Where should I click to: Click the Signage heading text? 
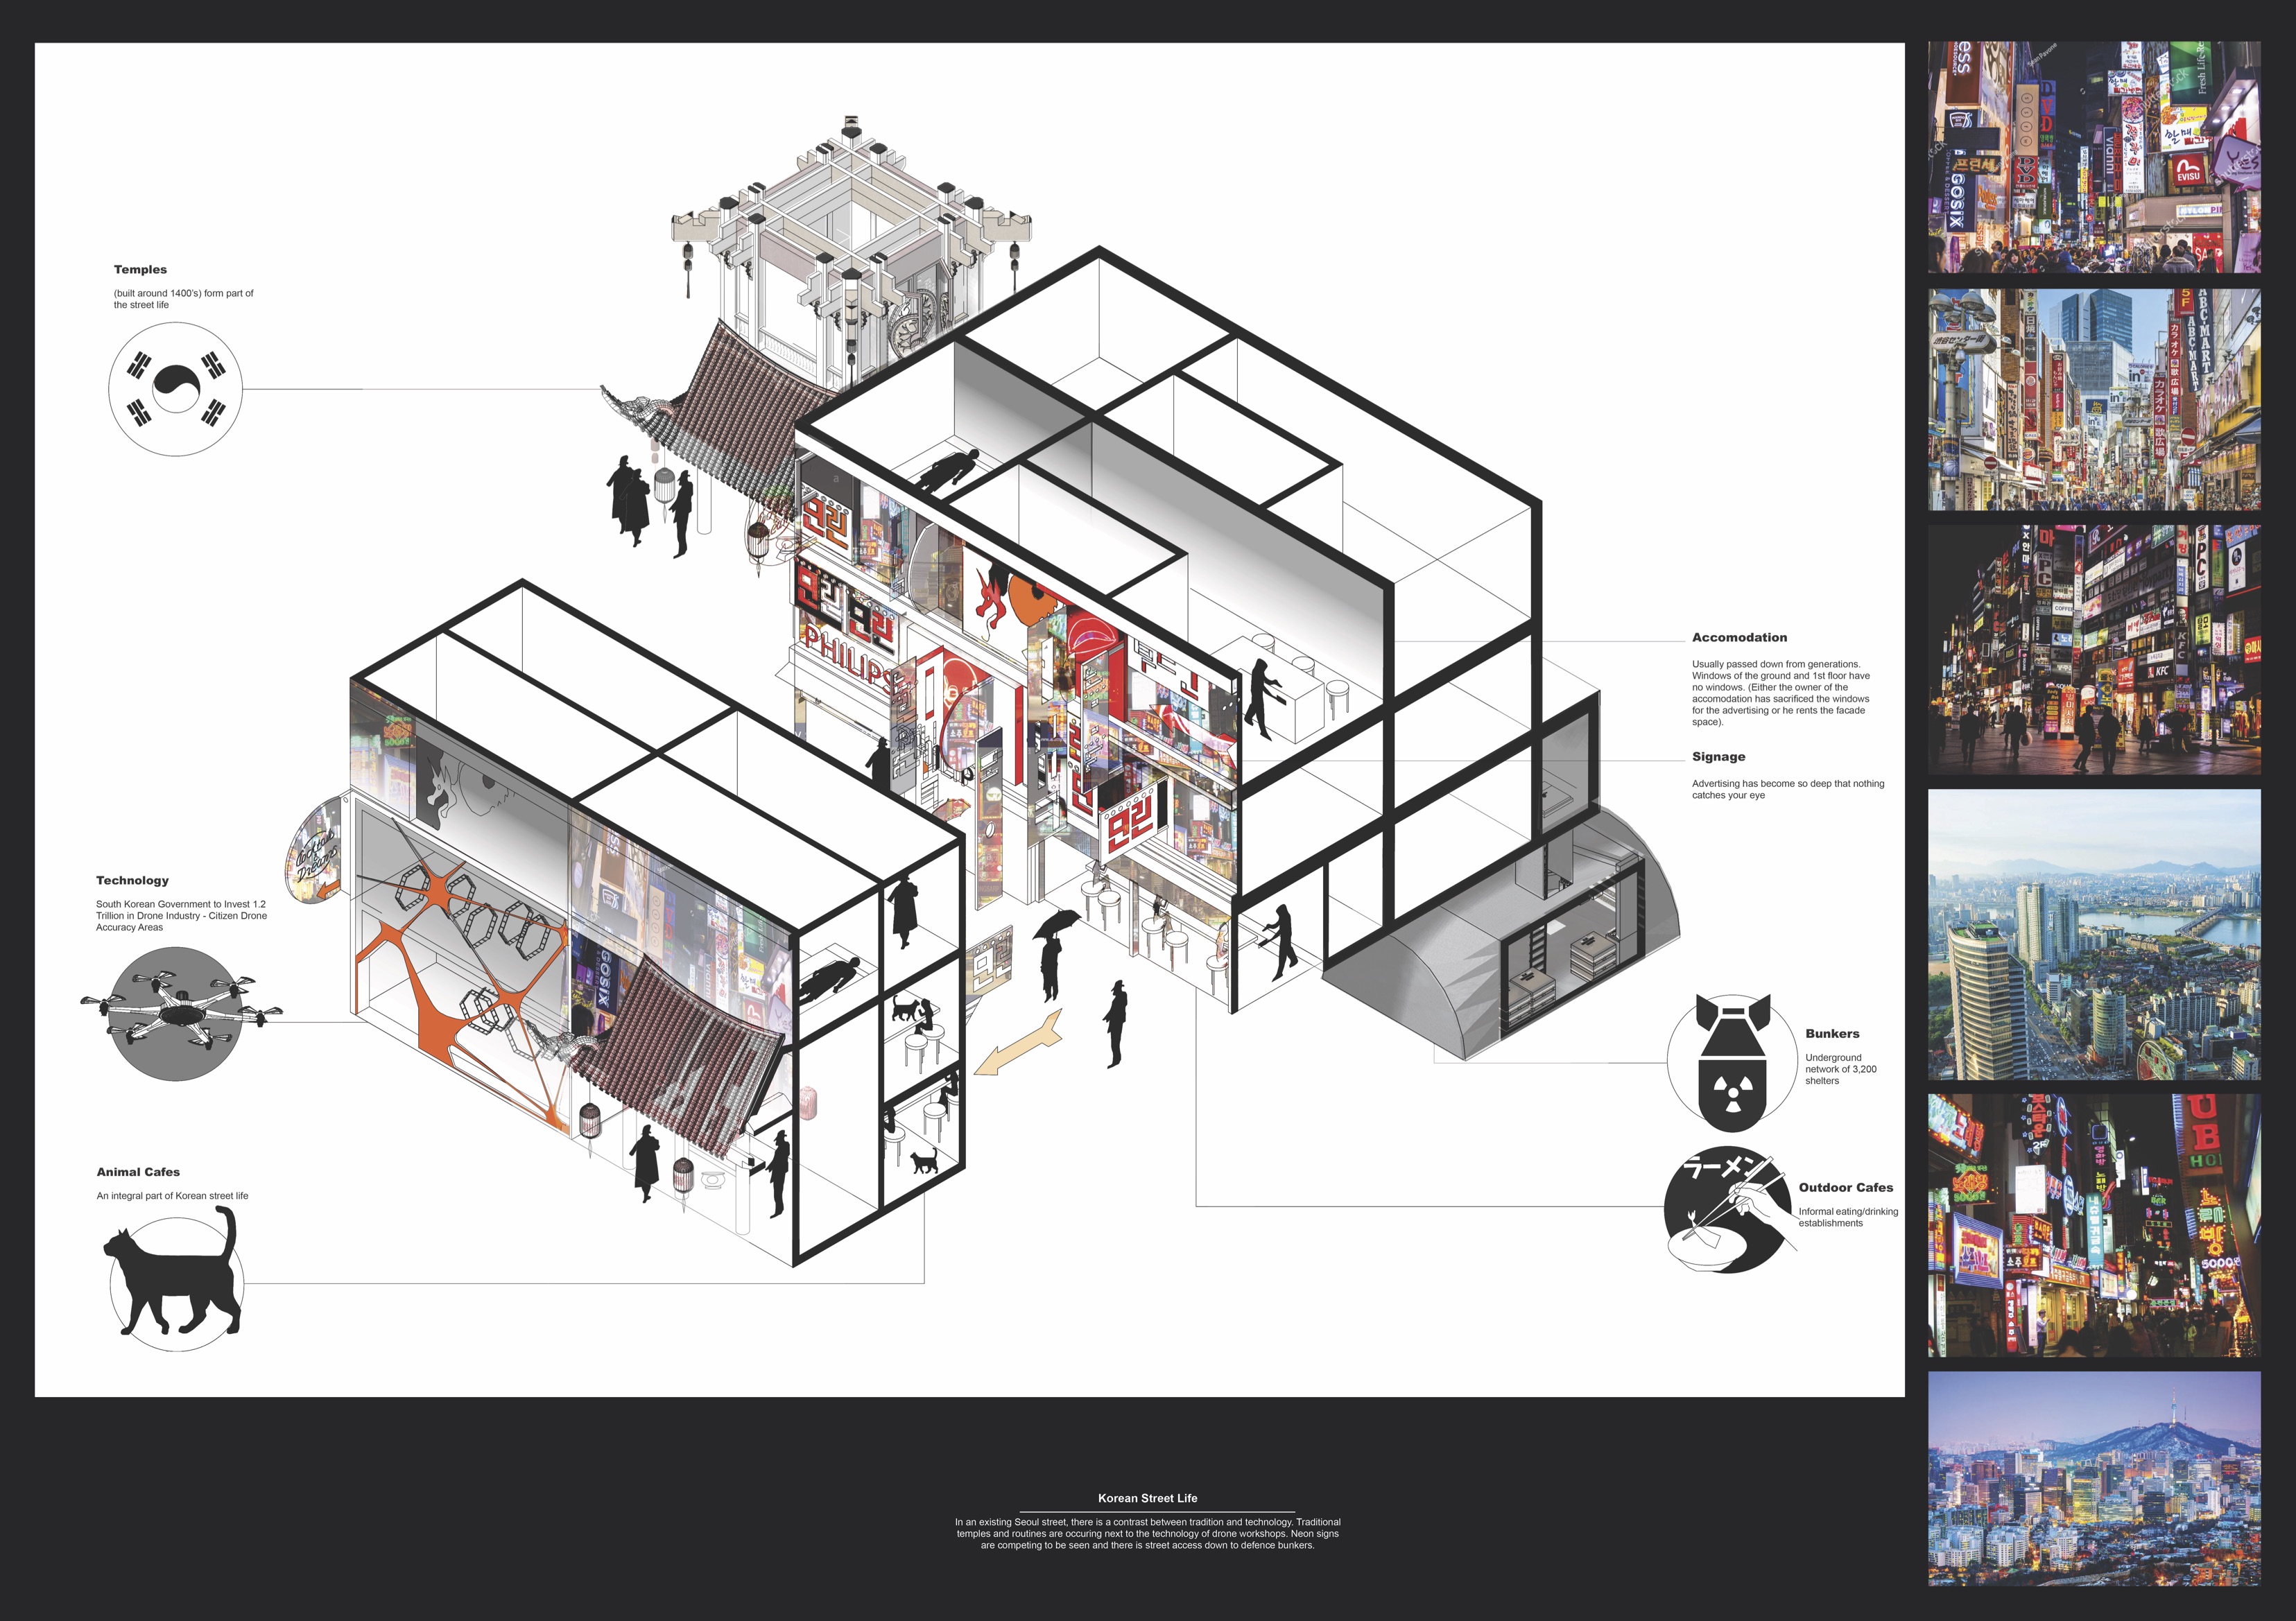(1718, 757)
